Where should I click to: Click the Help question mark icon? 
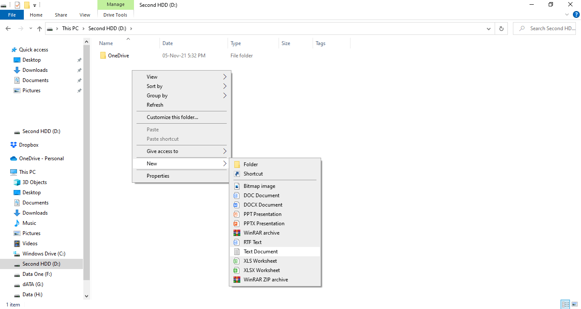click(x=576, y=14)
